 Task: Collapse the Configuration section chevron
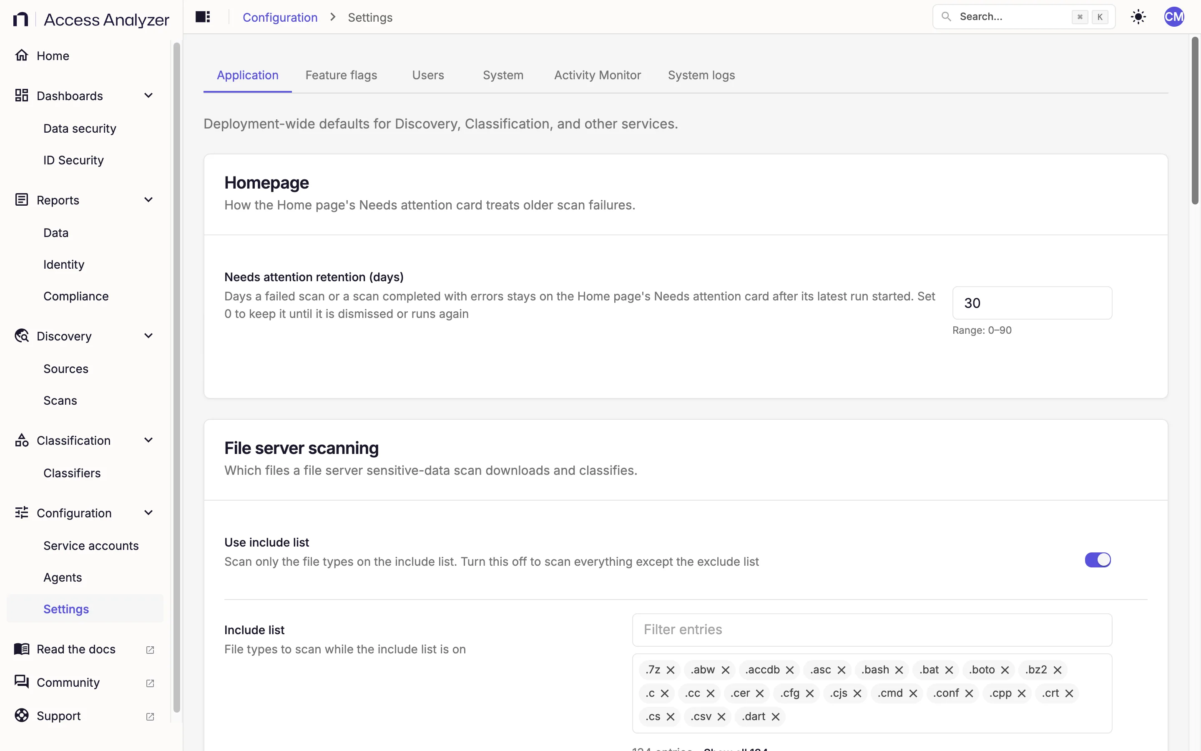[148, 513]
